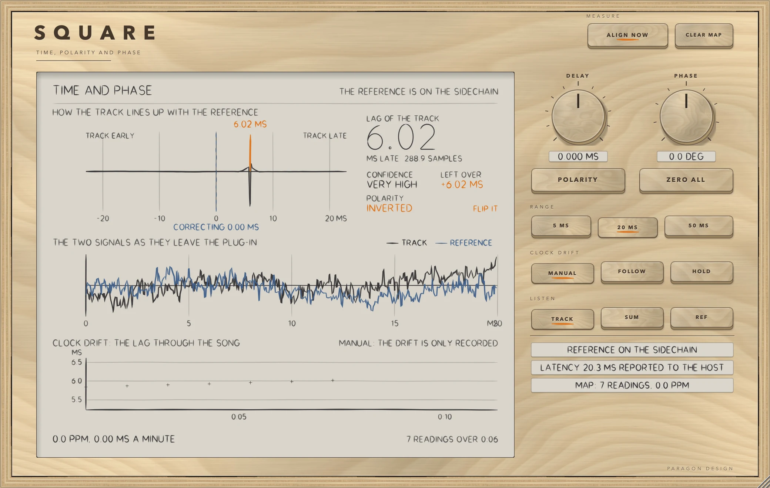The image size is (770, 488).
Task: Listen to the Track signal
Action: click(562, 319)
